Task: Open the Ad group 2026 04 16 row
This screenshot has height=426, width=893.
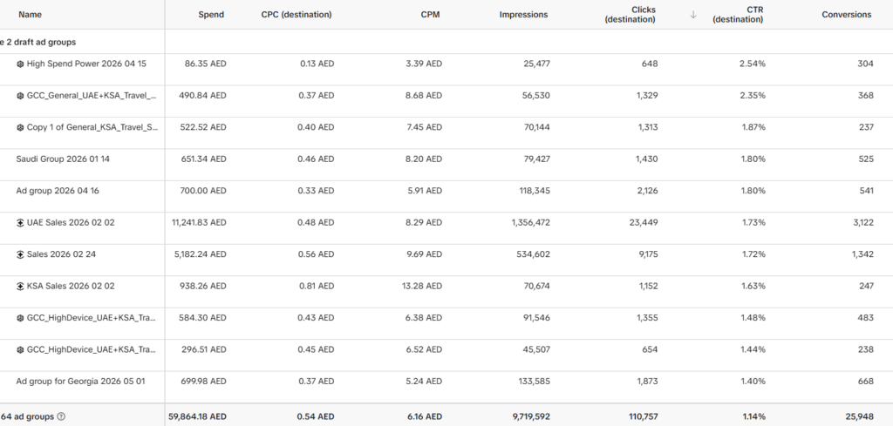Action: [58, 191]
